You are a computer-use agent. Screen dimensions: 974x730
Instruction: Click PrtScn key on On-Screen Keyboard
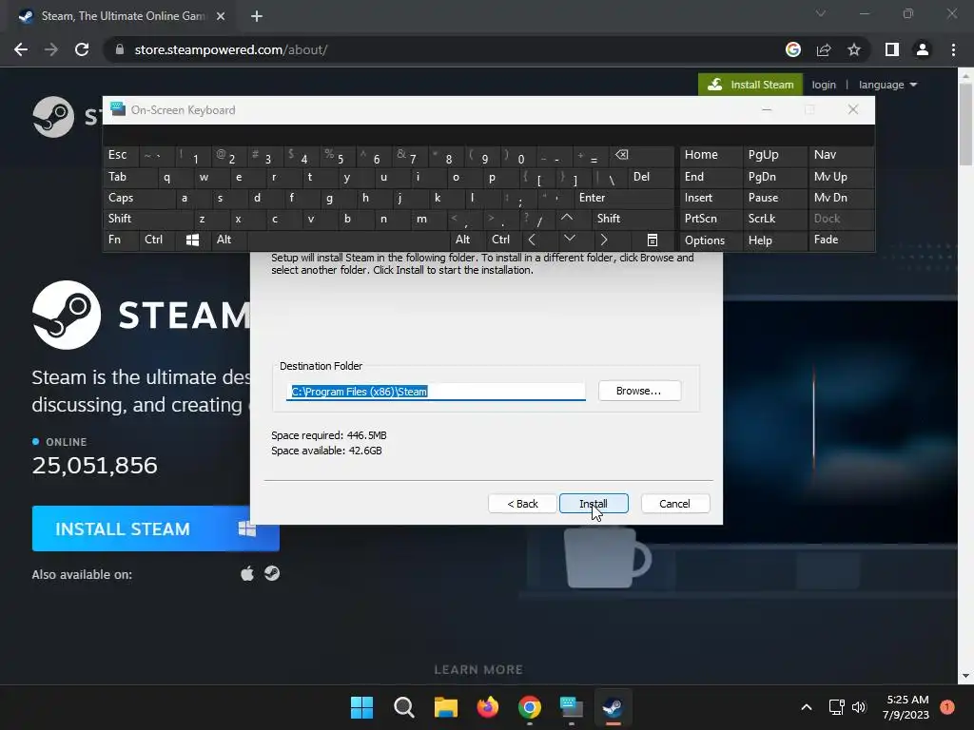click(x=711, y=219)
